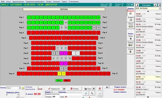
Task: Select the 14:00 ДИКТАТОР session
Action: (148, 62)
